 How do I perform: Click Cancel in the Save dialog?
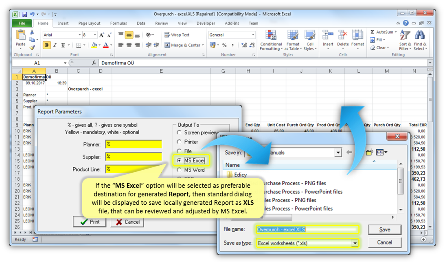tap(385, 242)
